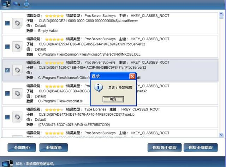Click the INKOBJ.DLL file path text

coord(89,54)
